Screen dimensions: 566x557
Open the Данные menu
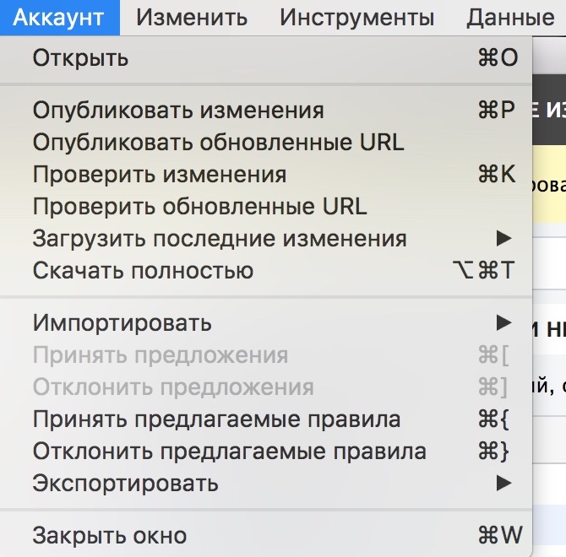click(x=510, y=18)
